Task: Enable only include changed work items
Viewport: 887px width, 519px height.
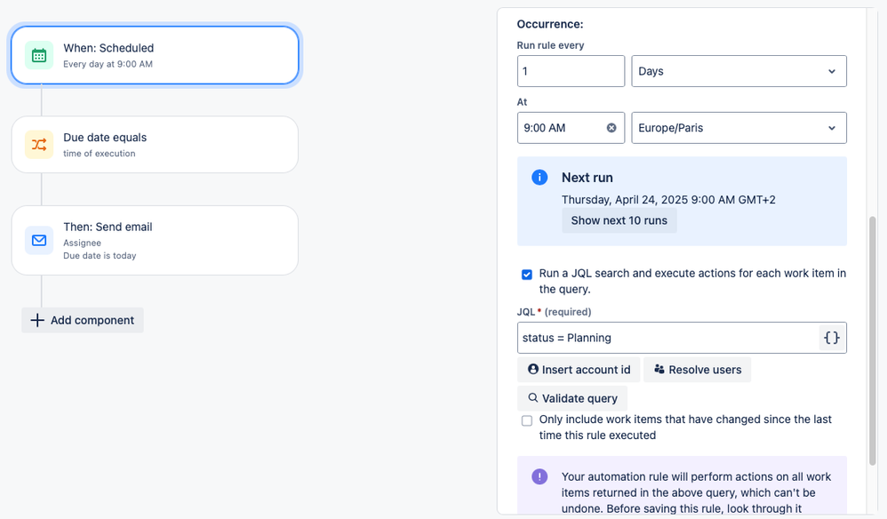Action: point(527,420)
